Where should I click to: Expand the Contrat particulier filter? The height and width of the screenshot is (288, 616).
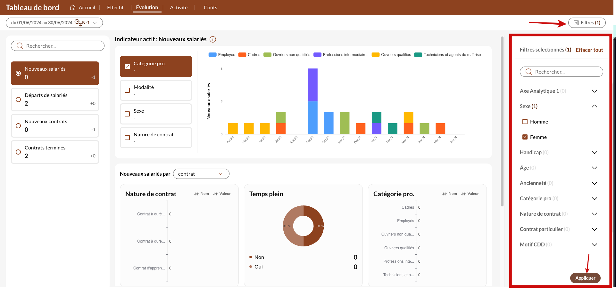(x=595, y=229)
